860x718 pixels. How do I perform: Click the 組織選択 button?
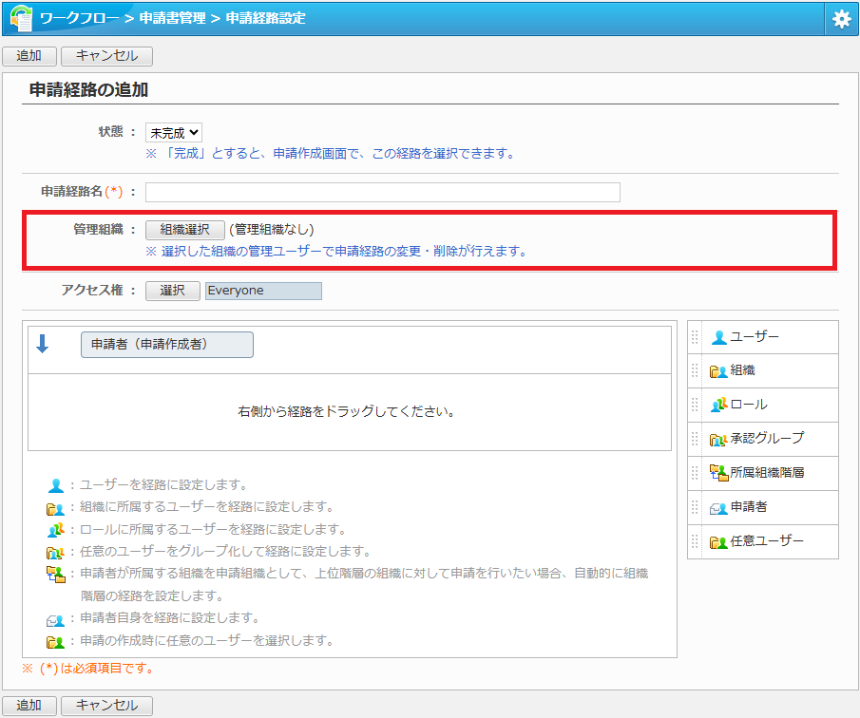[184, 230]
